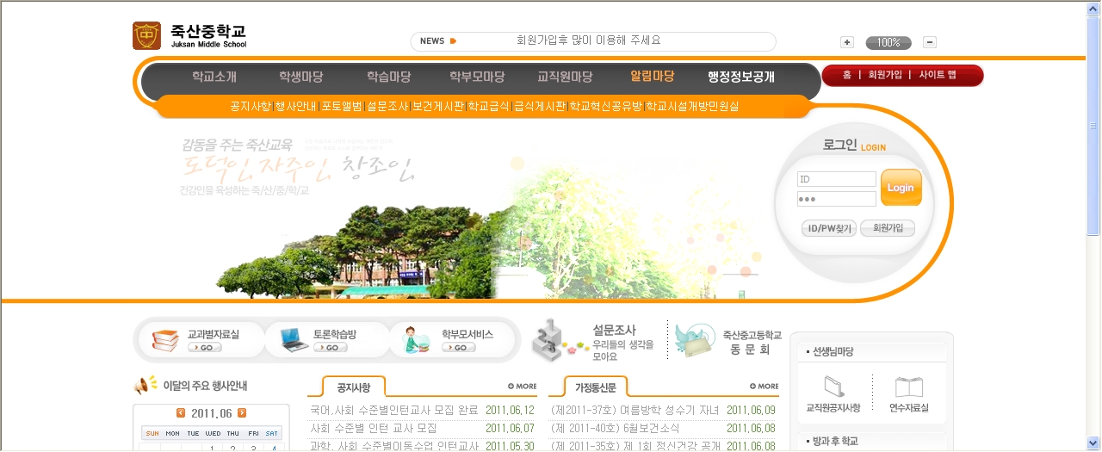Image resolution: width=1102 pixels, height=452 pixels.
Task: Open 연수자료실 book icon
Action: point(908,387)
